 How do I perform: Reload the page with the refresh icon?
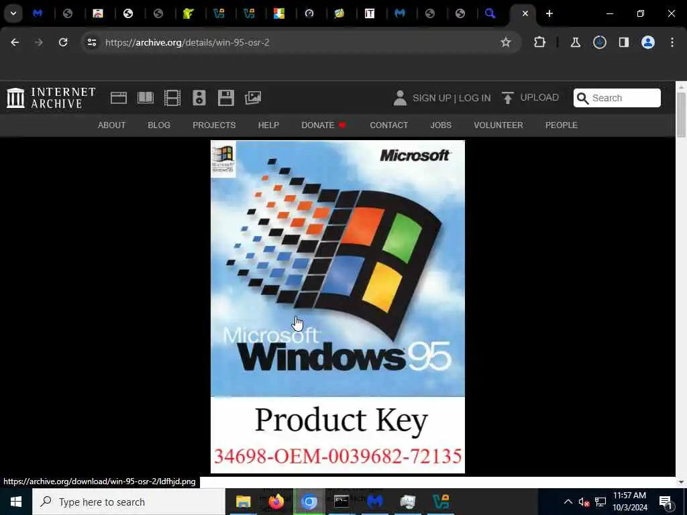pyautogui.click(x=63, y=42)
